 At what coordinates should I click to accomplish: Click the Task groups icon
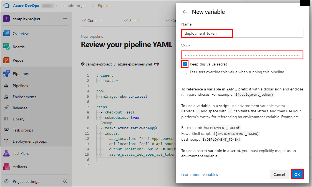(6, 130)
